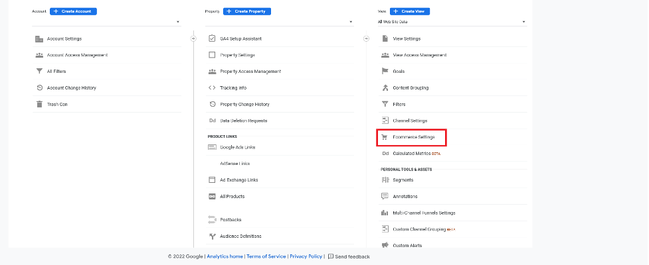Open the Privacy Policy link
The width and height of the screenshot is (649, 265).
(306, 256)
